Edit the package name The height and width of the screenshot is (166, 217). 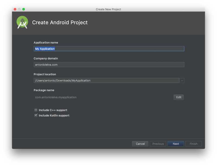tap(179, 97)
